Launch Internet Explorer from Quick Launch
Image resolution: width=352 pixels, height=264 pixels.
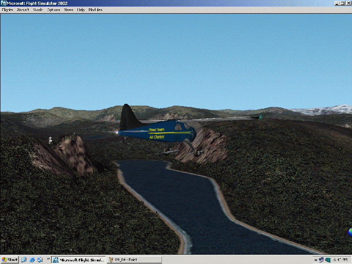click(x=32, y=260)
